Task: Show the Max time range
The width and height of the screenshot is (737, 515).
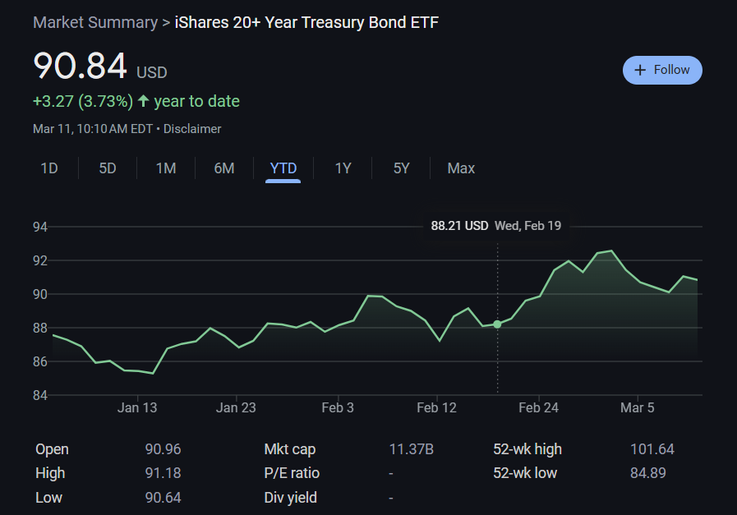Action: 461,168
